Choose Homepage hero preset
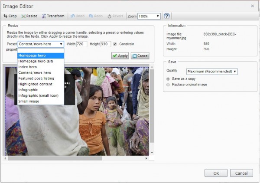This screenshot has width=260, height=183. pos(41,56)
